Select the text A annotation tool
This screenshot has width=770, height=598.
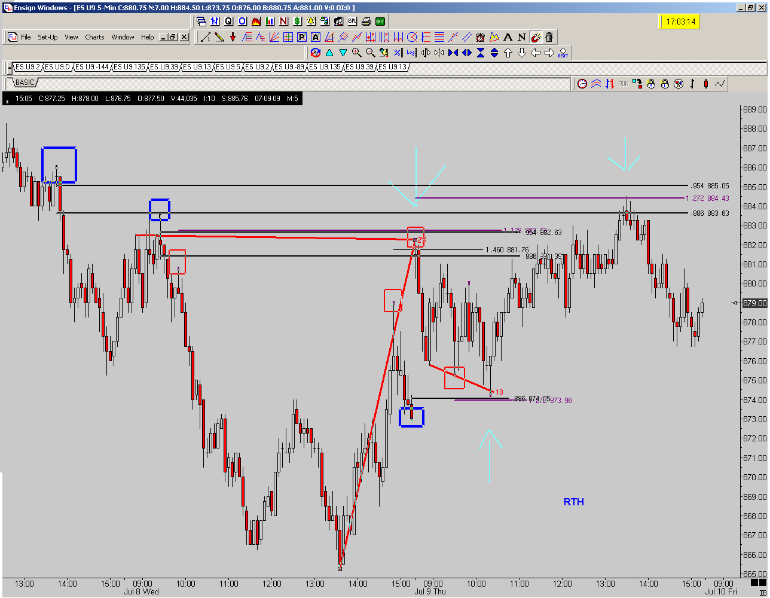[x=508, y=37]
